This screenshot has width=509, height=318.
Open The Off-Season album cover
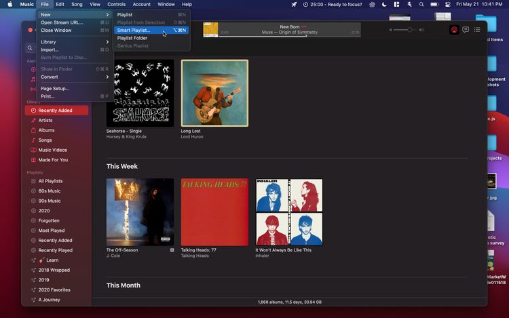tap(140, 212)
